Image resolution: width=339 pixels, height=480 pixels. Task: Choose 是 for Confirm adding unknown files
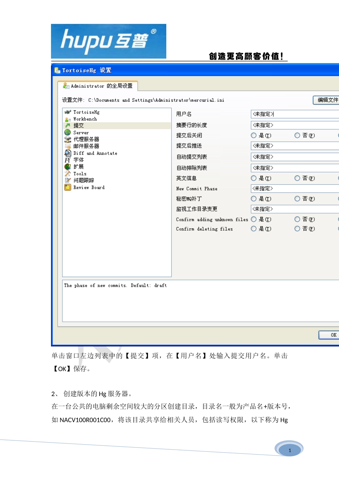pyautogui.click(x=254, y=219)
